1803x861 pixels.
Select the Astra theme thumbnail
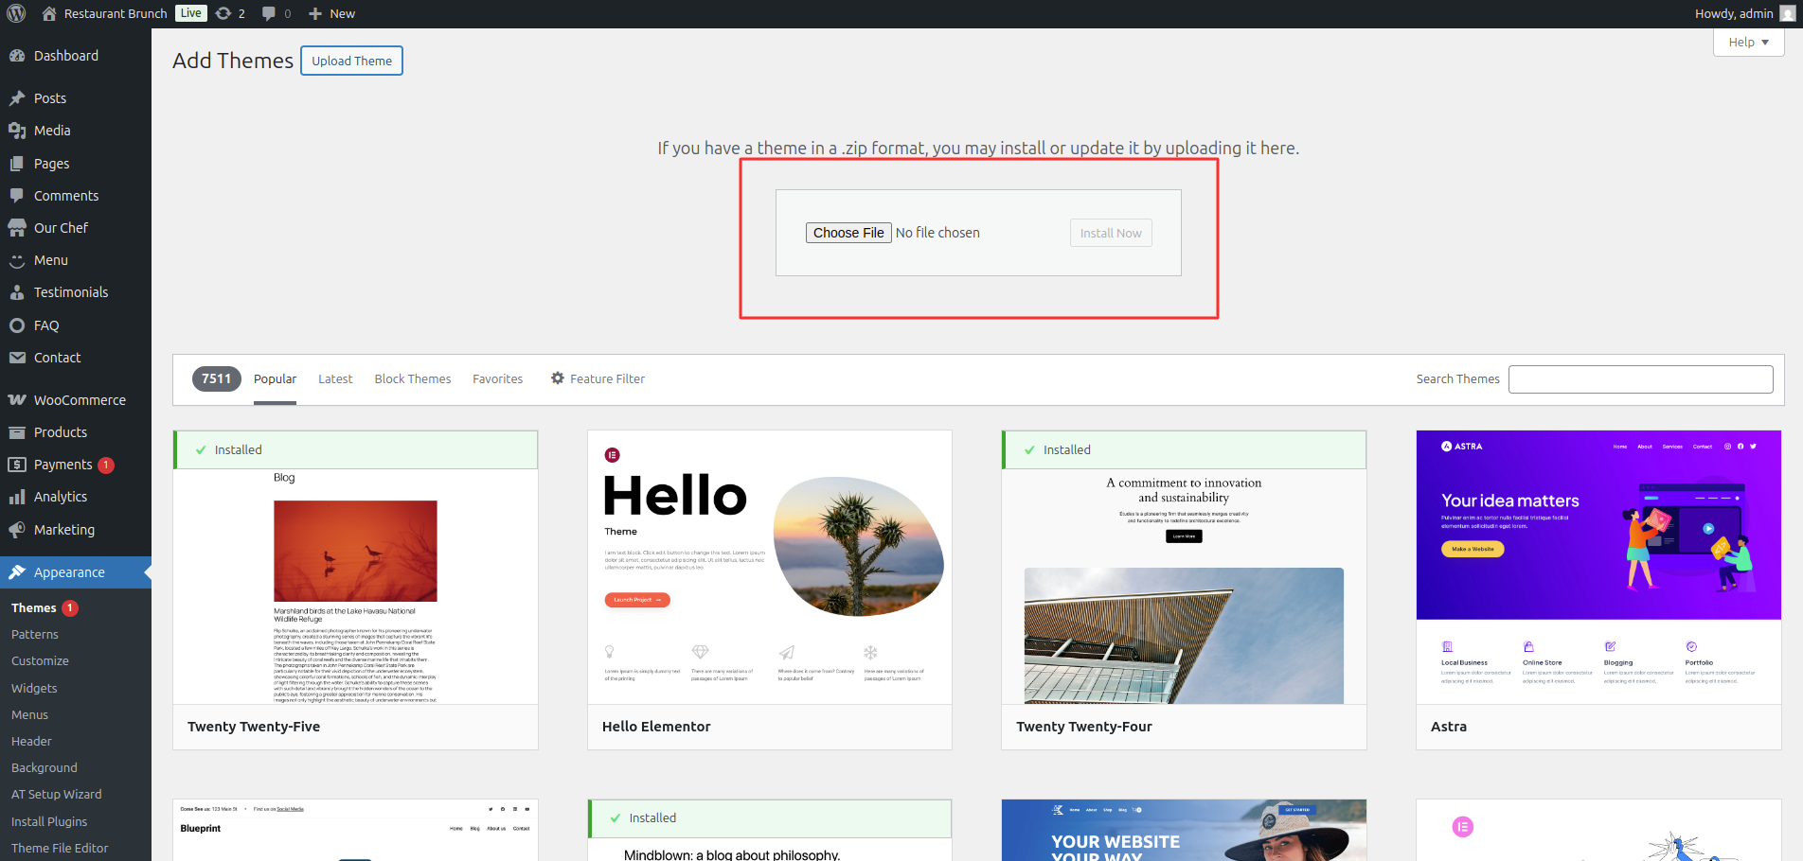1598,568
